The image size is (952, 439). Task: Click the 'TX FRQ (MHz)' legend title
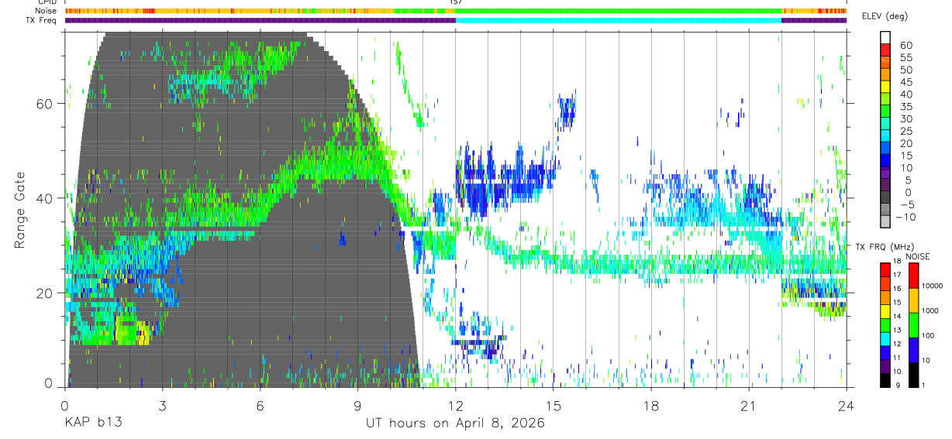pos(884,247)
